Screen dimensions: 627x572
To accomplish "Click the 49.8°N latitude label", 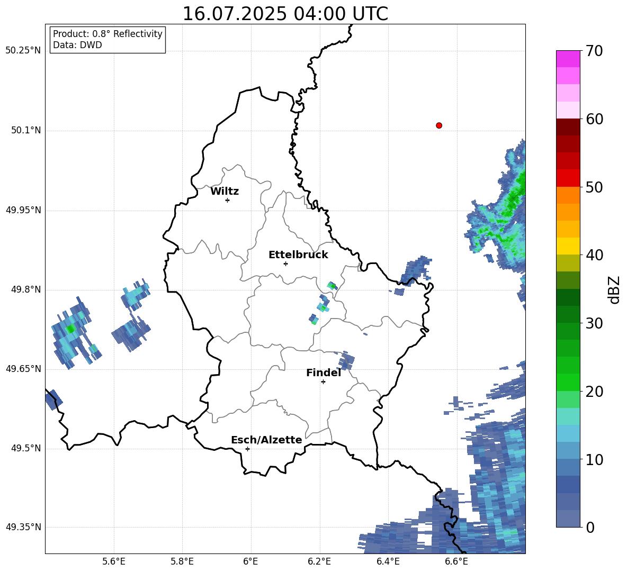I will (26, 289).
